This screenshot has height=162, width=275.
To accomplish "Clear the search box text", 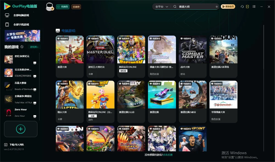I will [x=217, y=7].
